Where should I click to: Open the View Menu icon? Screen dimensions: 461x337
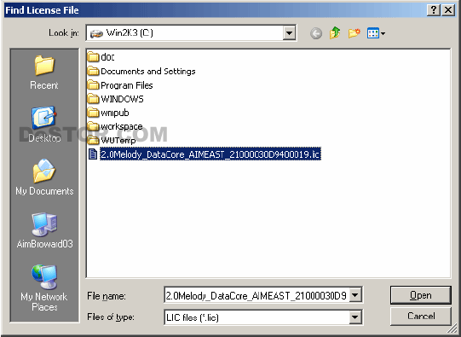(x=372, y=33)
